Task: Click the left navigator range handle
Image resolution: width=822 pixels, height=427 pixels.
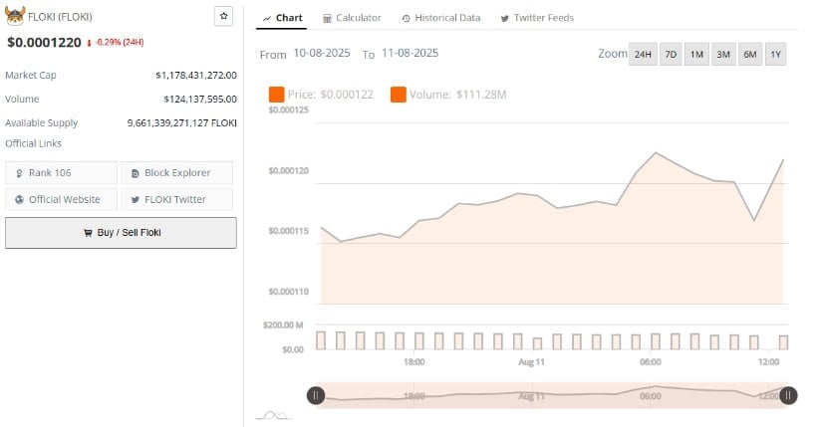Action: (316, 395)
